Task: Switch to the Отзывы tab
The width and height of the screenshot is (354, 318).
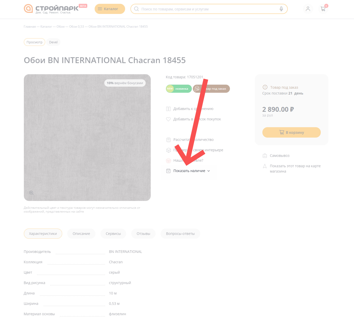Action: tap(143, 234)
